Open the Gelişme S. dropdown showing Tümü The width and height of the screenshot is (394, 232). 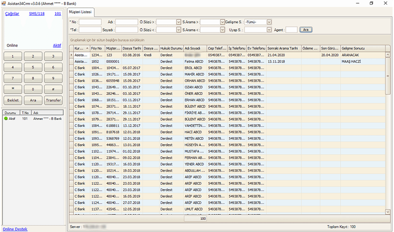point(269,22)
